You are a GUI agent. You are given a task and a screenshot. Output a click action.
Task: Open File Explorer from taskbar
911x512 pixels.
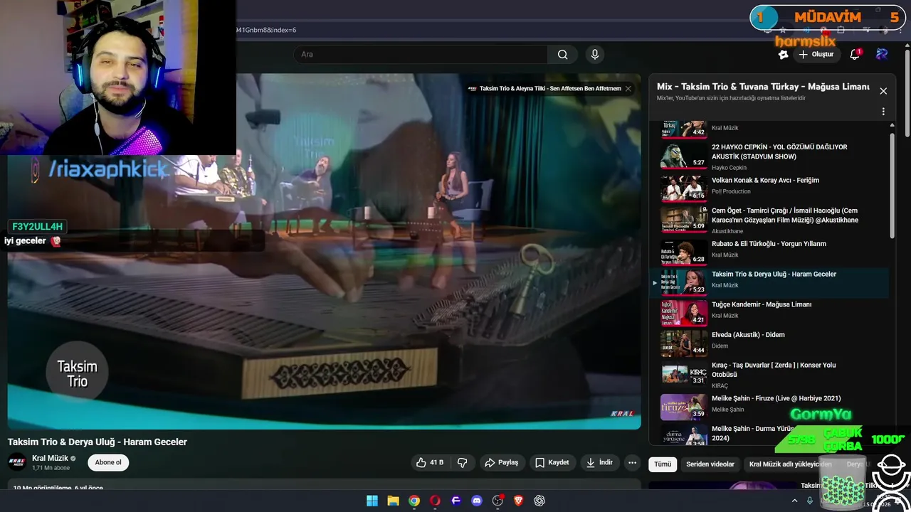393,501
